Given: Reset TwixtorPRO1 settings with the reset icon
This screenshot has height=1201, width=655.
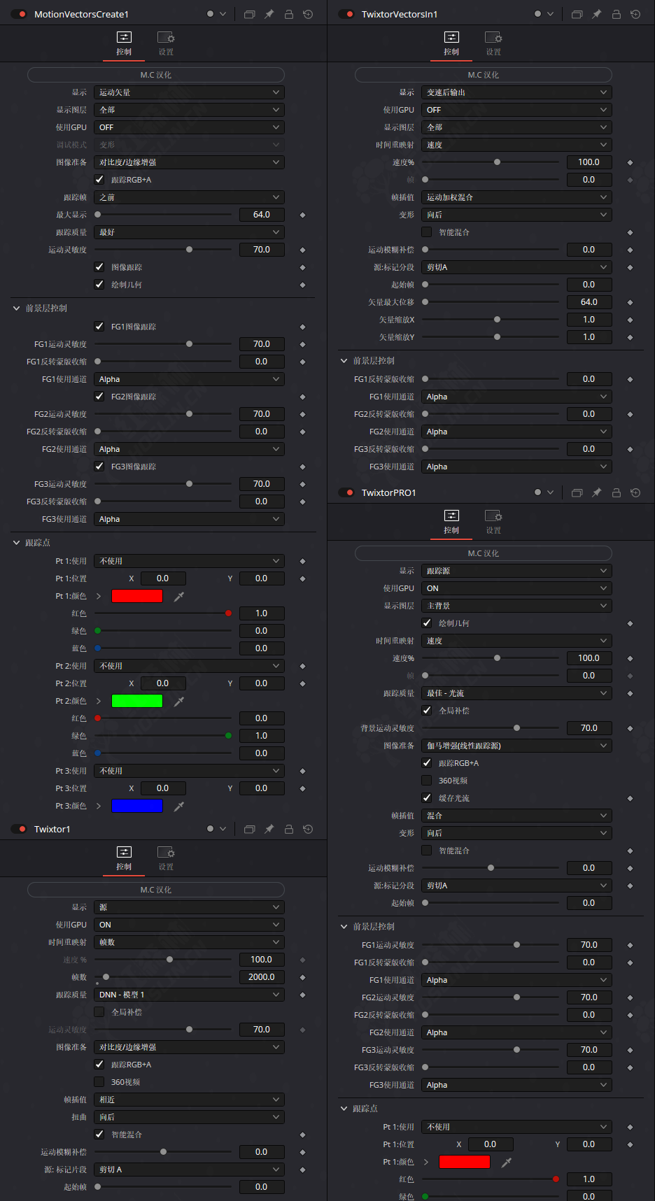Looking at the screenshot, I should point(635,492).
